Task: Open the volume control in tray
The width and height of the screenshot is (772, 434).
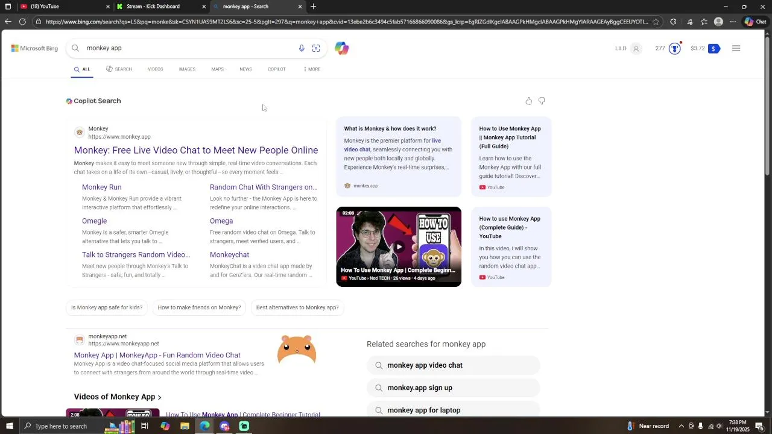Action: coord(719,426)
